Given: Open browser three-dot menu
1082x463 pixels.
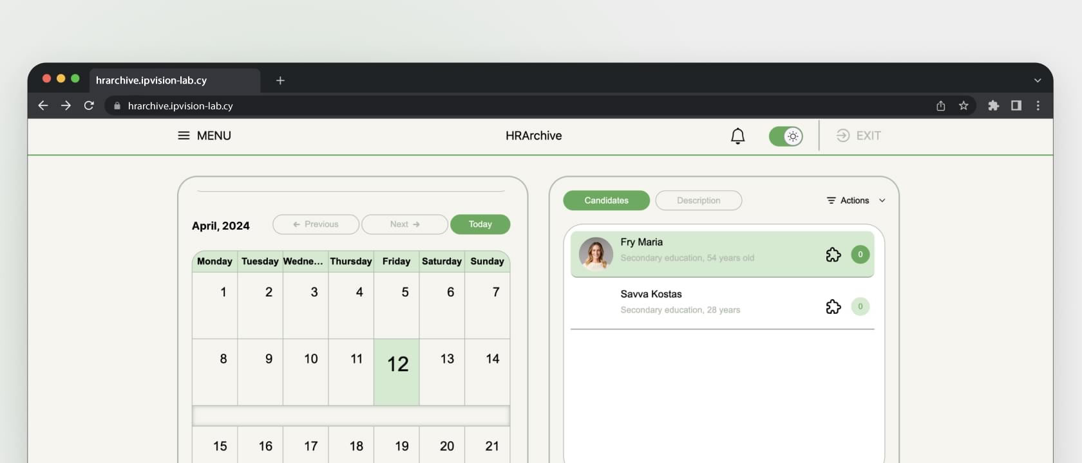Looking at the screenshot, I should (x=1038, y=105).
